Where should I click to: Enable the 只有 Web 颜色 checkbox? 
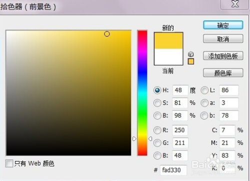(9, 163)
